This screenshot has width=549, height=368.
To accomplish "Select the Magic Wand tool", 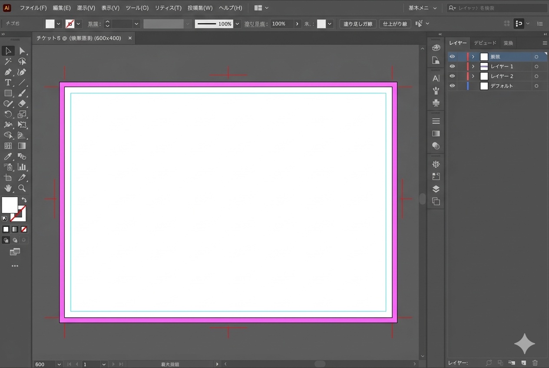I will [8, 62].
